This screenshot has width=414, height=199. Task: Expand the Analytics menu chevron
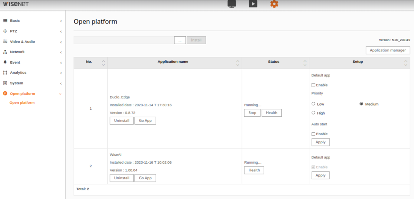[x=61, y=73]
